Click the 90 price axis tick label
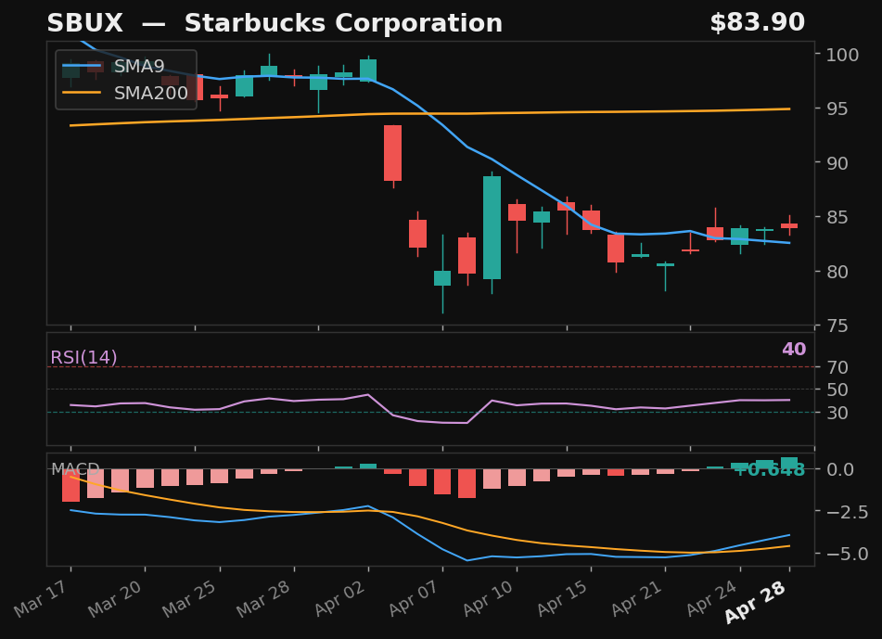 coord(837,163)
